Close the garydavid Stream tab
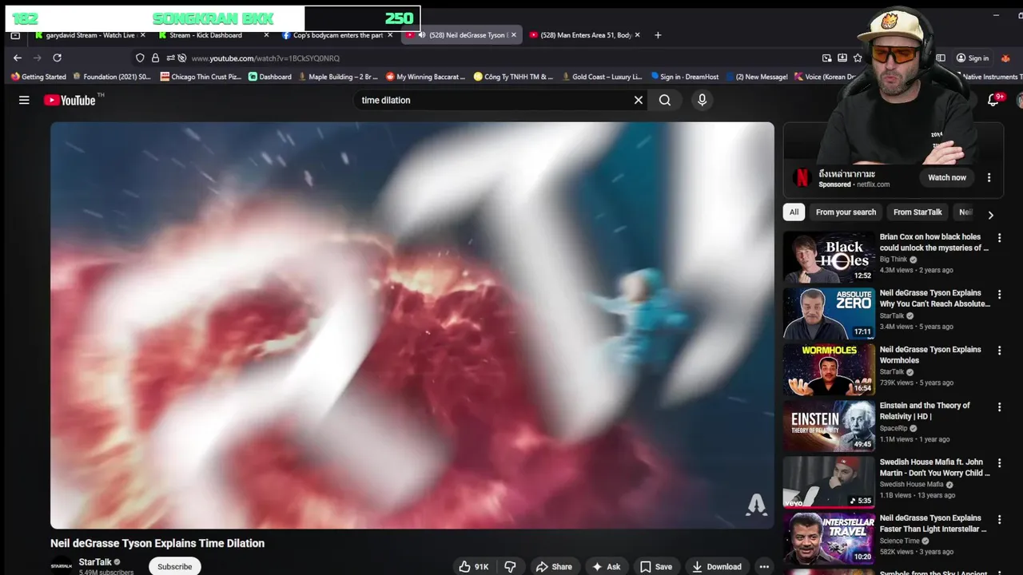Viewport: 1023px width, 575px height. click(143, 35)
